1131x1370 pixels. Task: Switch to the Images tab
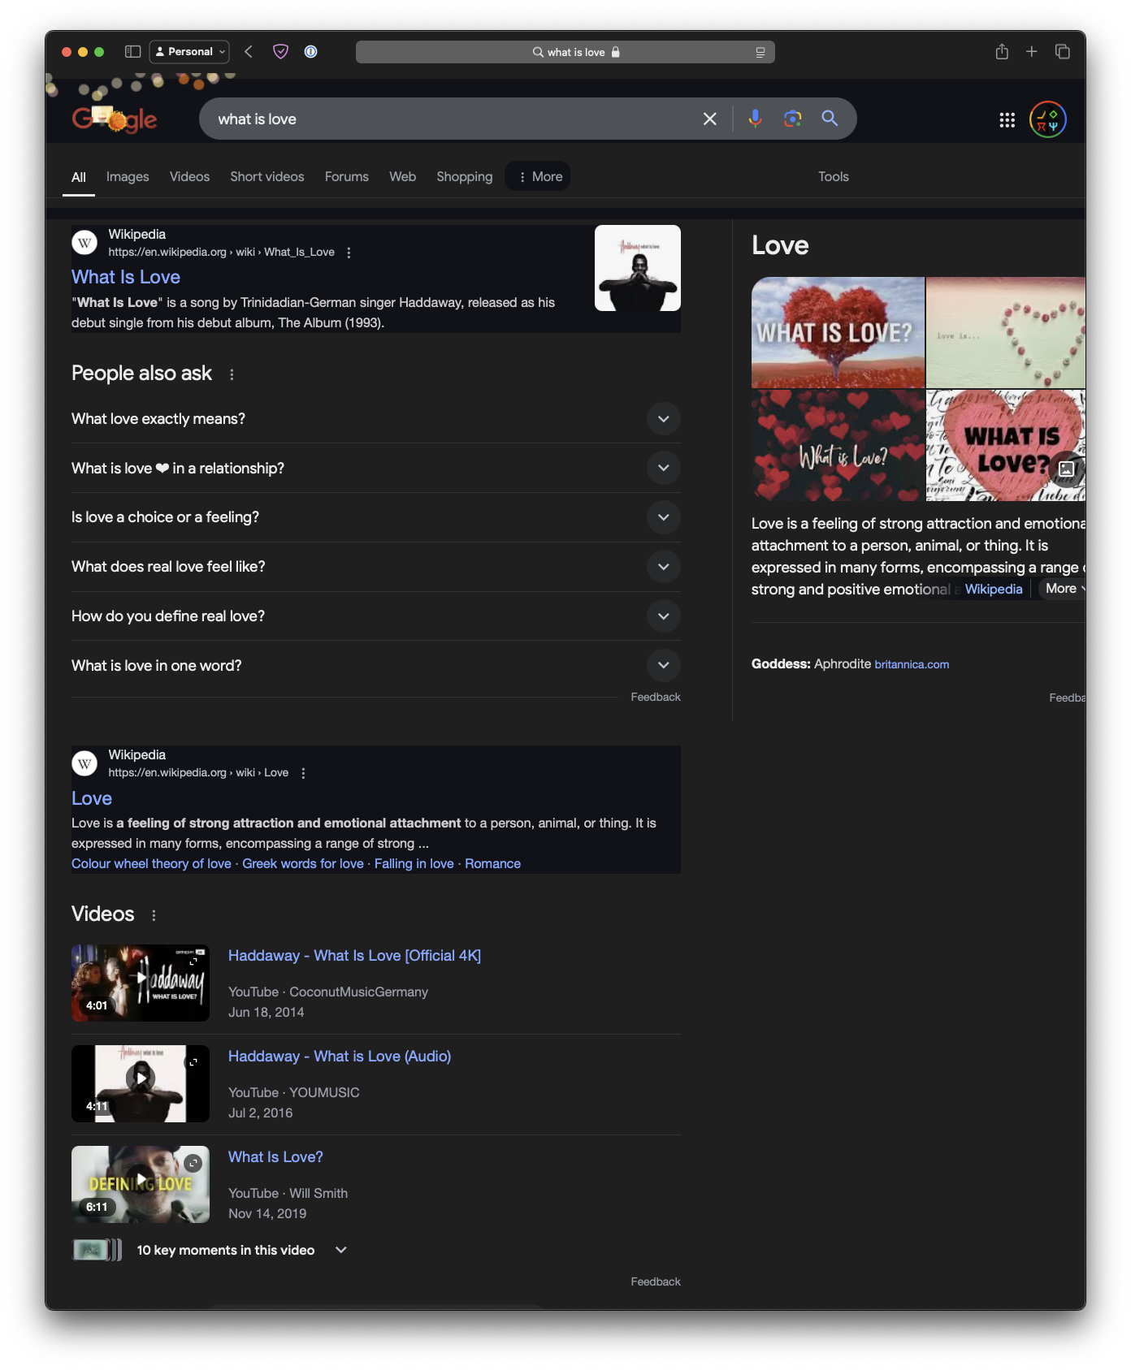pos(128,177)
